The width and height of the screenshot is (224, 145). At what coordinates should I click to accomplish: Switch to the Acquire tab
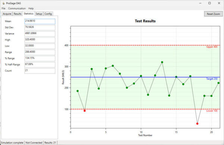[x=7, y=14]
